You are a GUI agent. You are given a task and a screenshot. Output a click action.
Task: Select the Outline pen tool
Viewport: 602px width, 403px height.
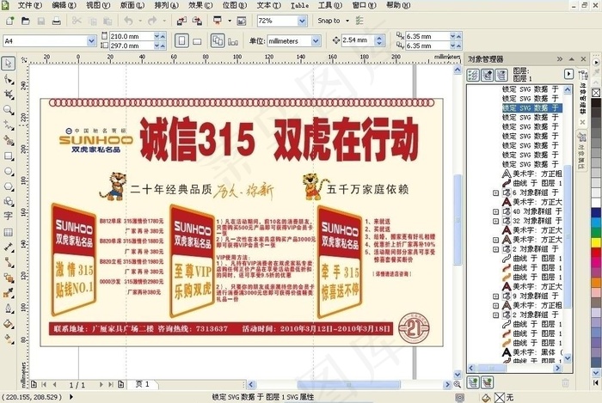(x=8, y=308)
